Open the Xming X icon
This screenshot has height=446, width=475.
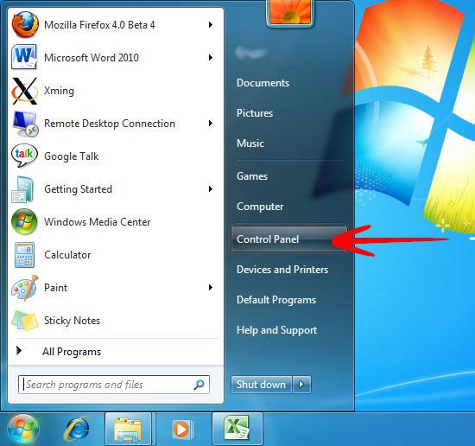[24, 91]
